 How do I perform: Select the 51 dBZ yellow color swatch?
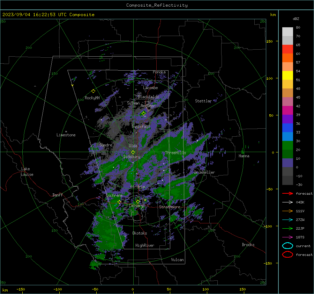click(x=287, y=75)
